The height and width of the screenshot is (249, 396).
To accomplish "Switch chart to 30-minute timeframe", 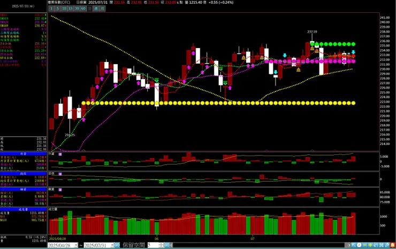I will tap(77, 9).
